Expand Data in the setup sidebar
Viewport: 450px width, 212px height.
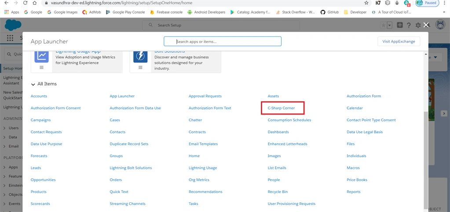(4, 137)
